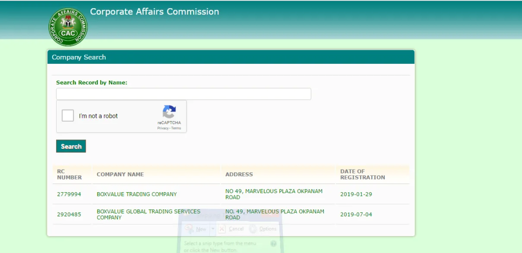The image size is (522, 253).
Task: Select RC number 2920485
Action: (x=69, y=215)
